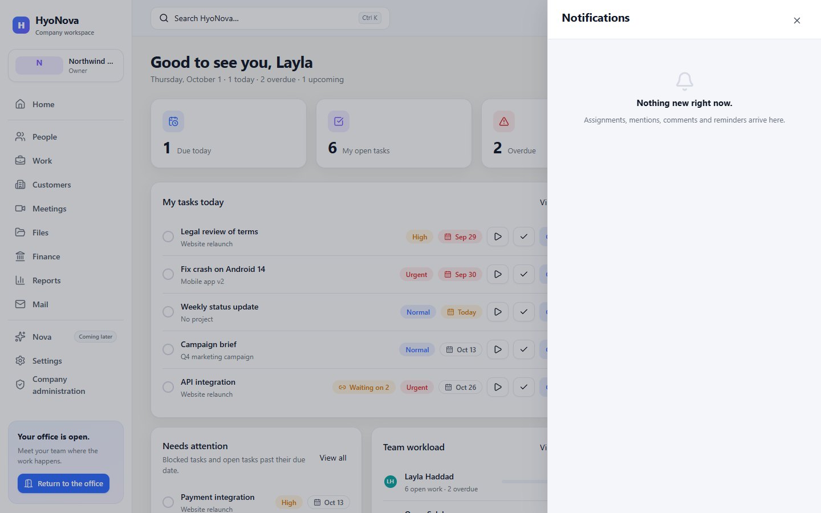Screen dimensions: 821x513
Task: Click the Meetings camera icon
Action: (21, 209)
